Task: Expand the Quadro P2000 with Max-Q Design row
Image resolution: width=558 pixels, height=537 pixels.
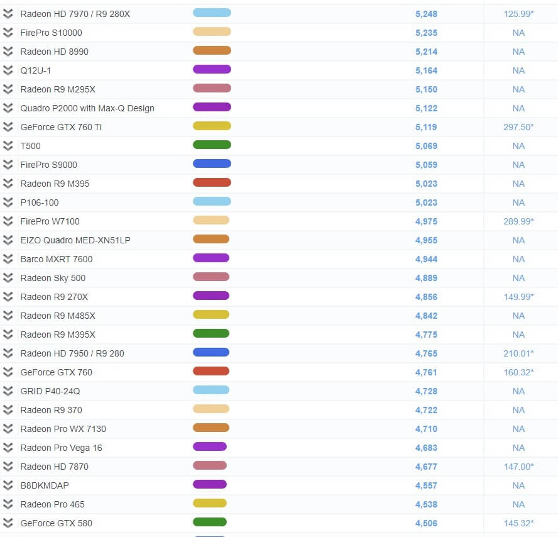Action: [x=8, y=108]
